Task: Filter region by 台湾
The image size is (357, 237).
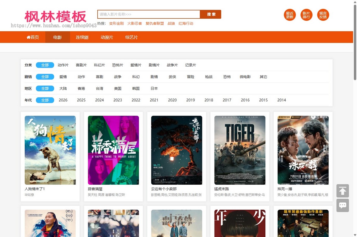Action: pos(99,88)
